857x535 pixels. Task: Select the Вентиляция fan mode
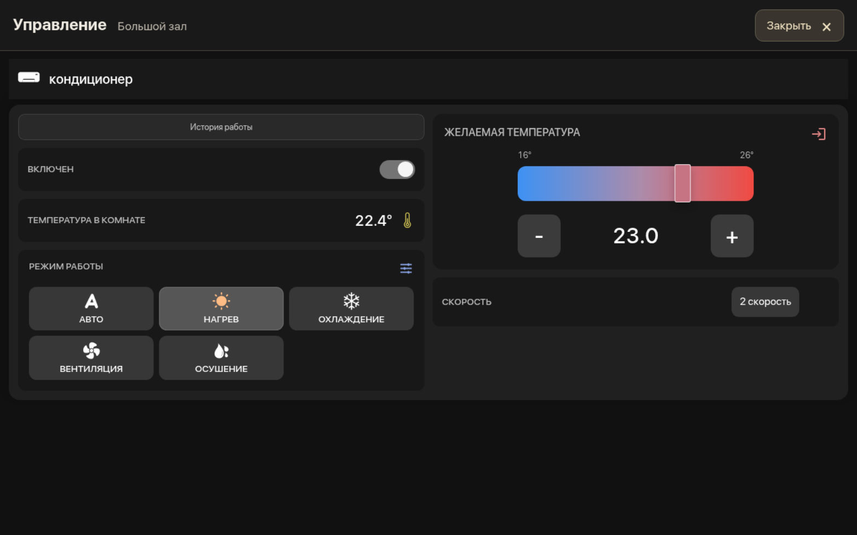[91, 358]
